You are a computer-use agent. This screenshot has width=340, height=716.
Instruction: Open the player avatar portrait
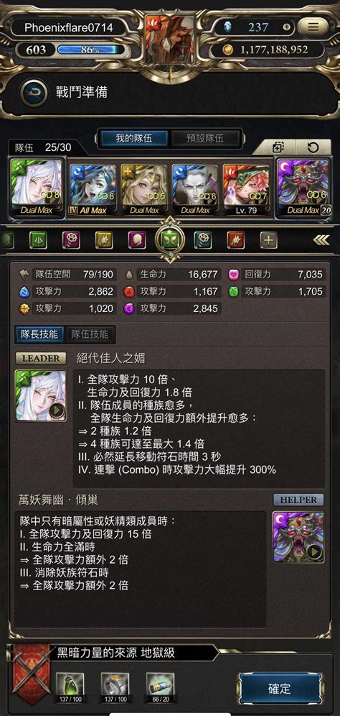(170, 36)
